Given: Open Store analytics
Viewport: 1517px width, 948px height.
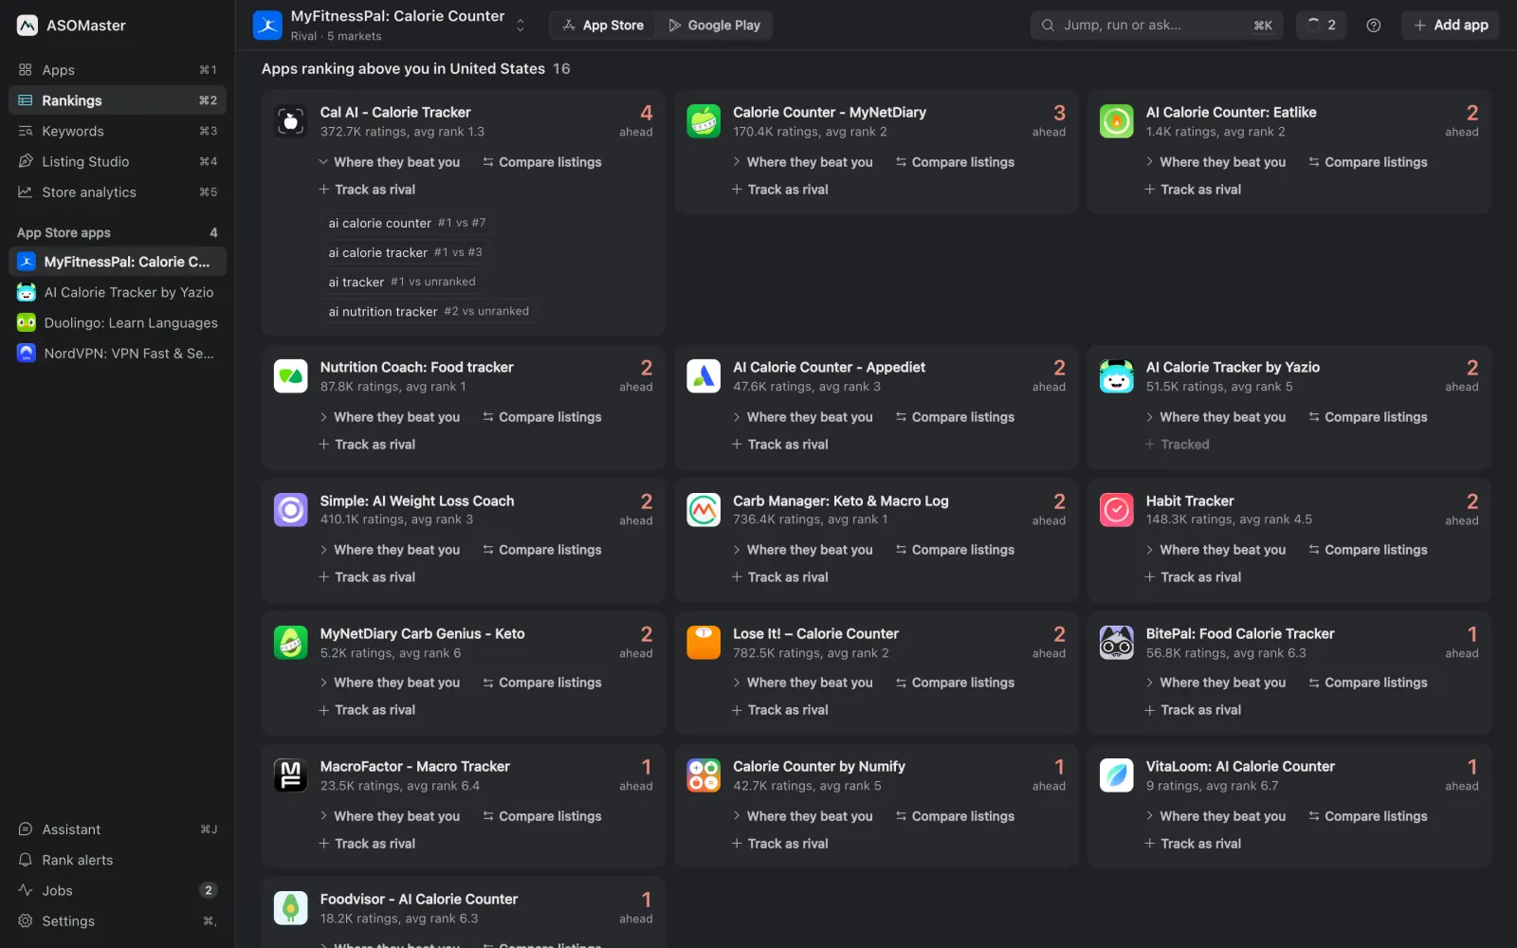Looking at the screenshot, I should pyautogui.click(x=118, y=191).
